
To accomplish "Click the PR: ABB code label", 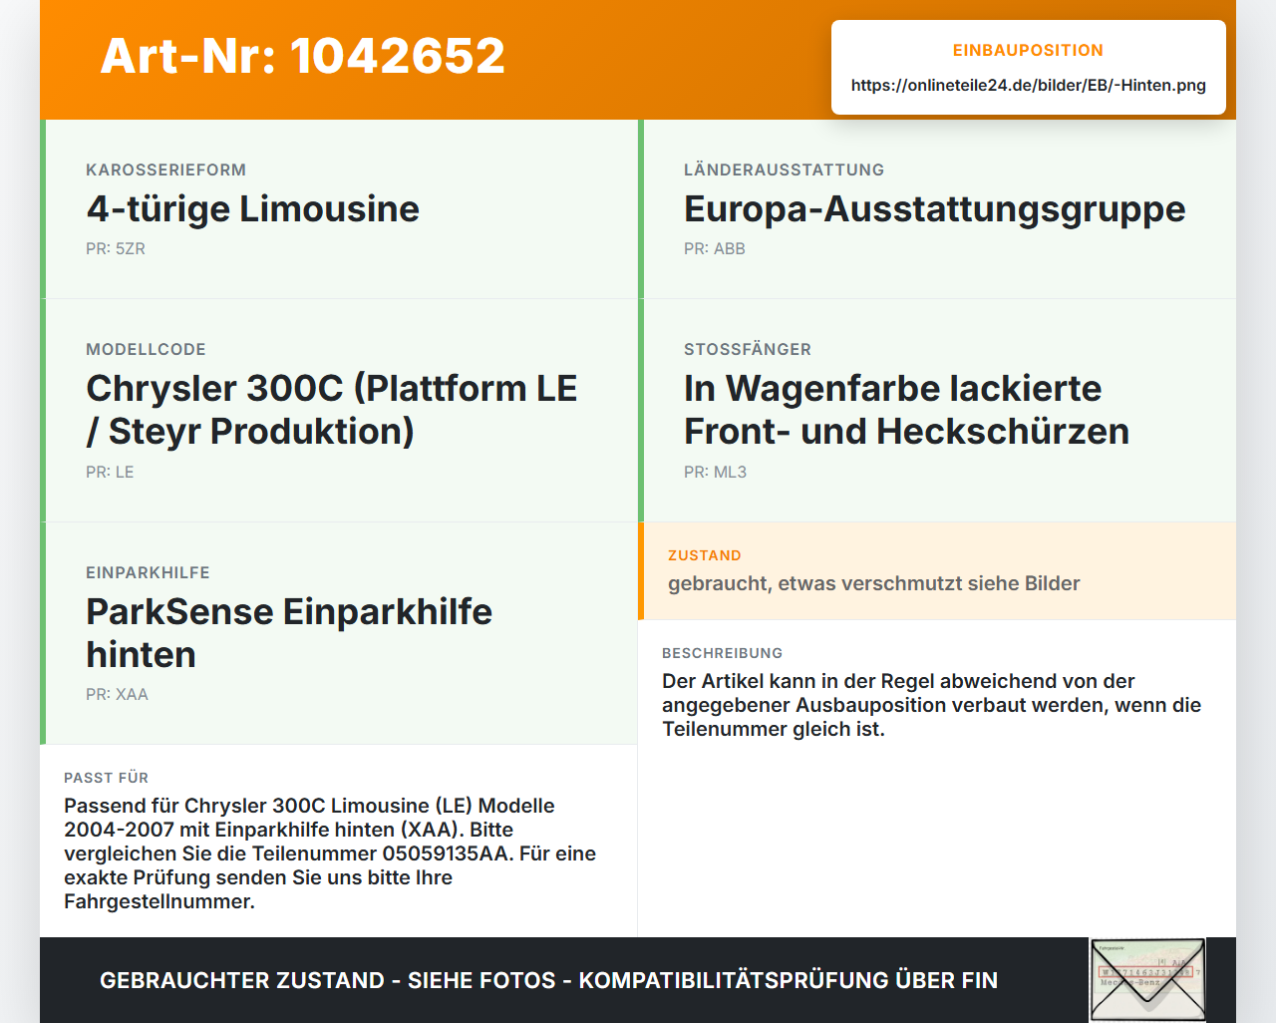I will (715, 249).
